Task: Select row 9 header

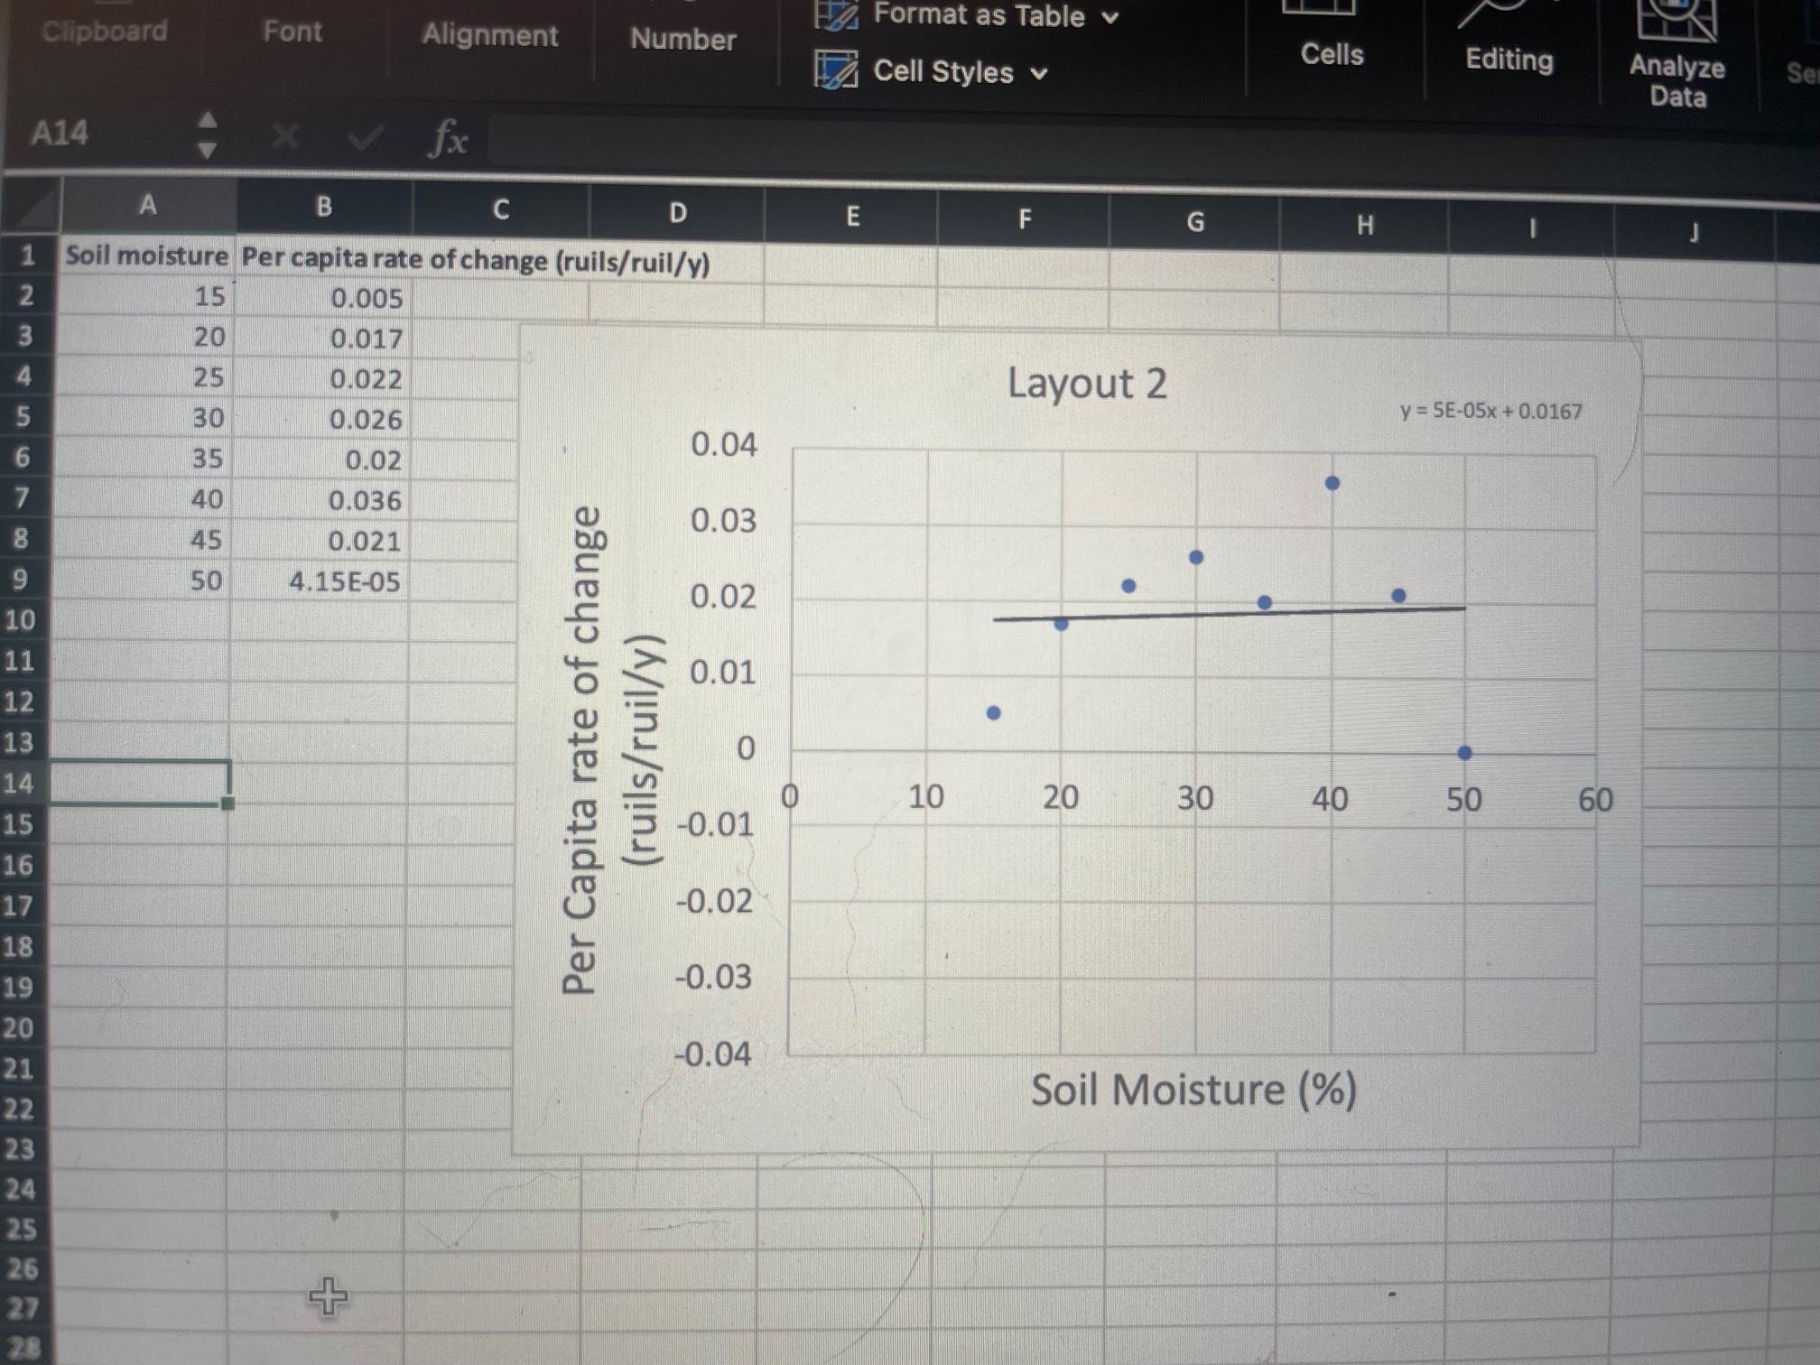Action: (x=22, y=579)
